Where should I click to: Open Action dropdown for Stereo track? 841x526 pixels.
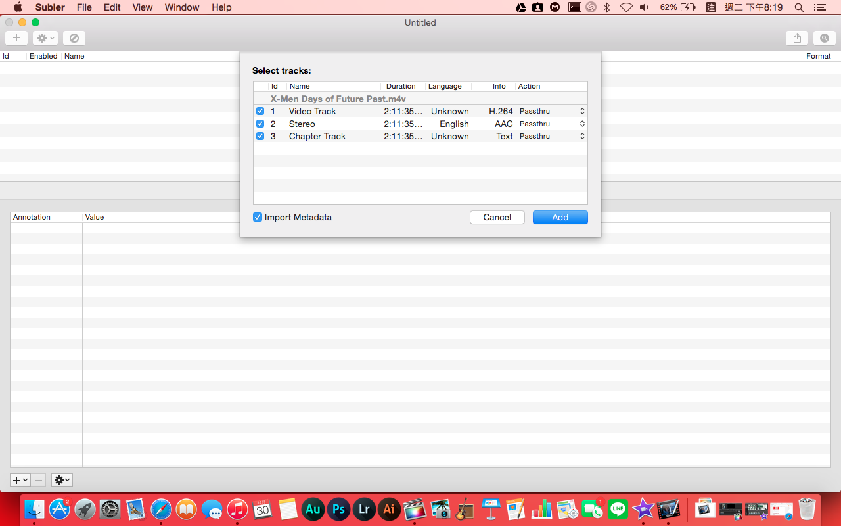(552, 124)
